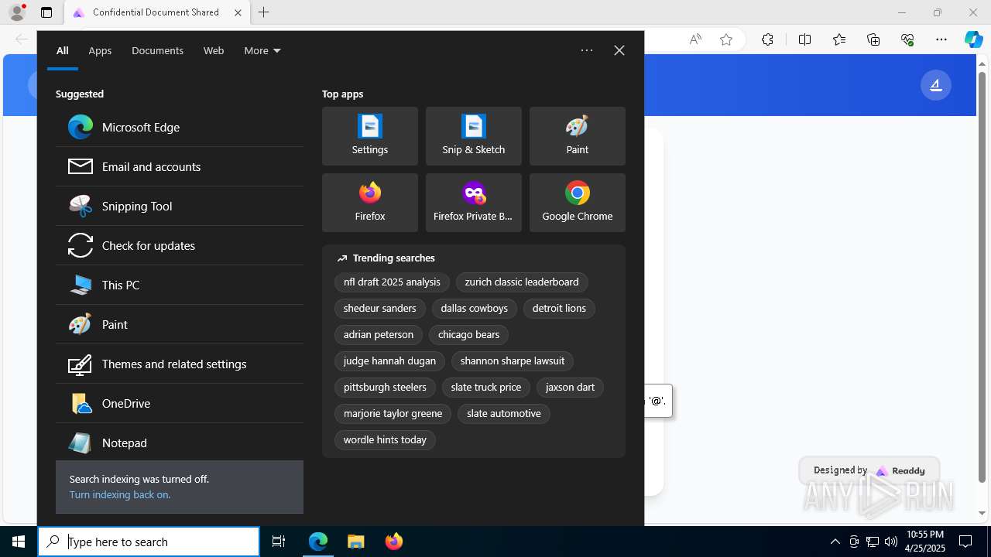
Task: Open Edge Extensions button
Action: point(767,39)
